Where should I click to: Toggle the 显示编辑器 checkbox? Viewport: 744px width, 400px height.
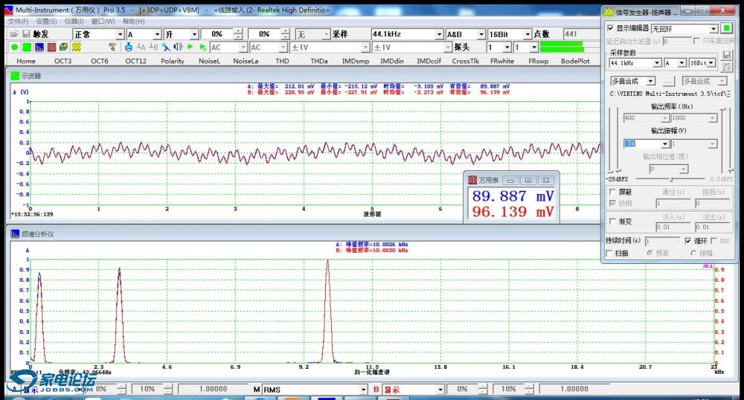611,28
